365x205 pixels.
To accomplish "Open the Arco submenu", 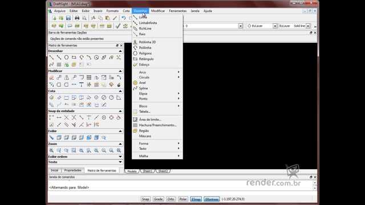I will tap(157, 72).
